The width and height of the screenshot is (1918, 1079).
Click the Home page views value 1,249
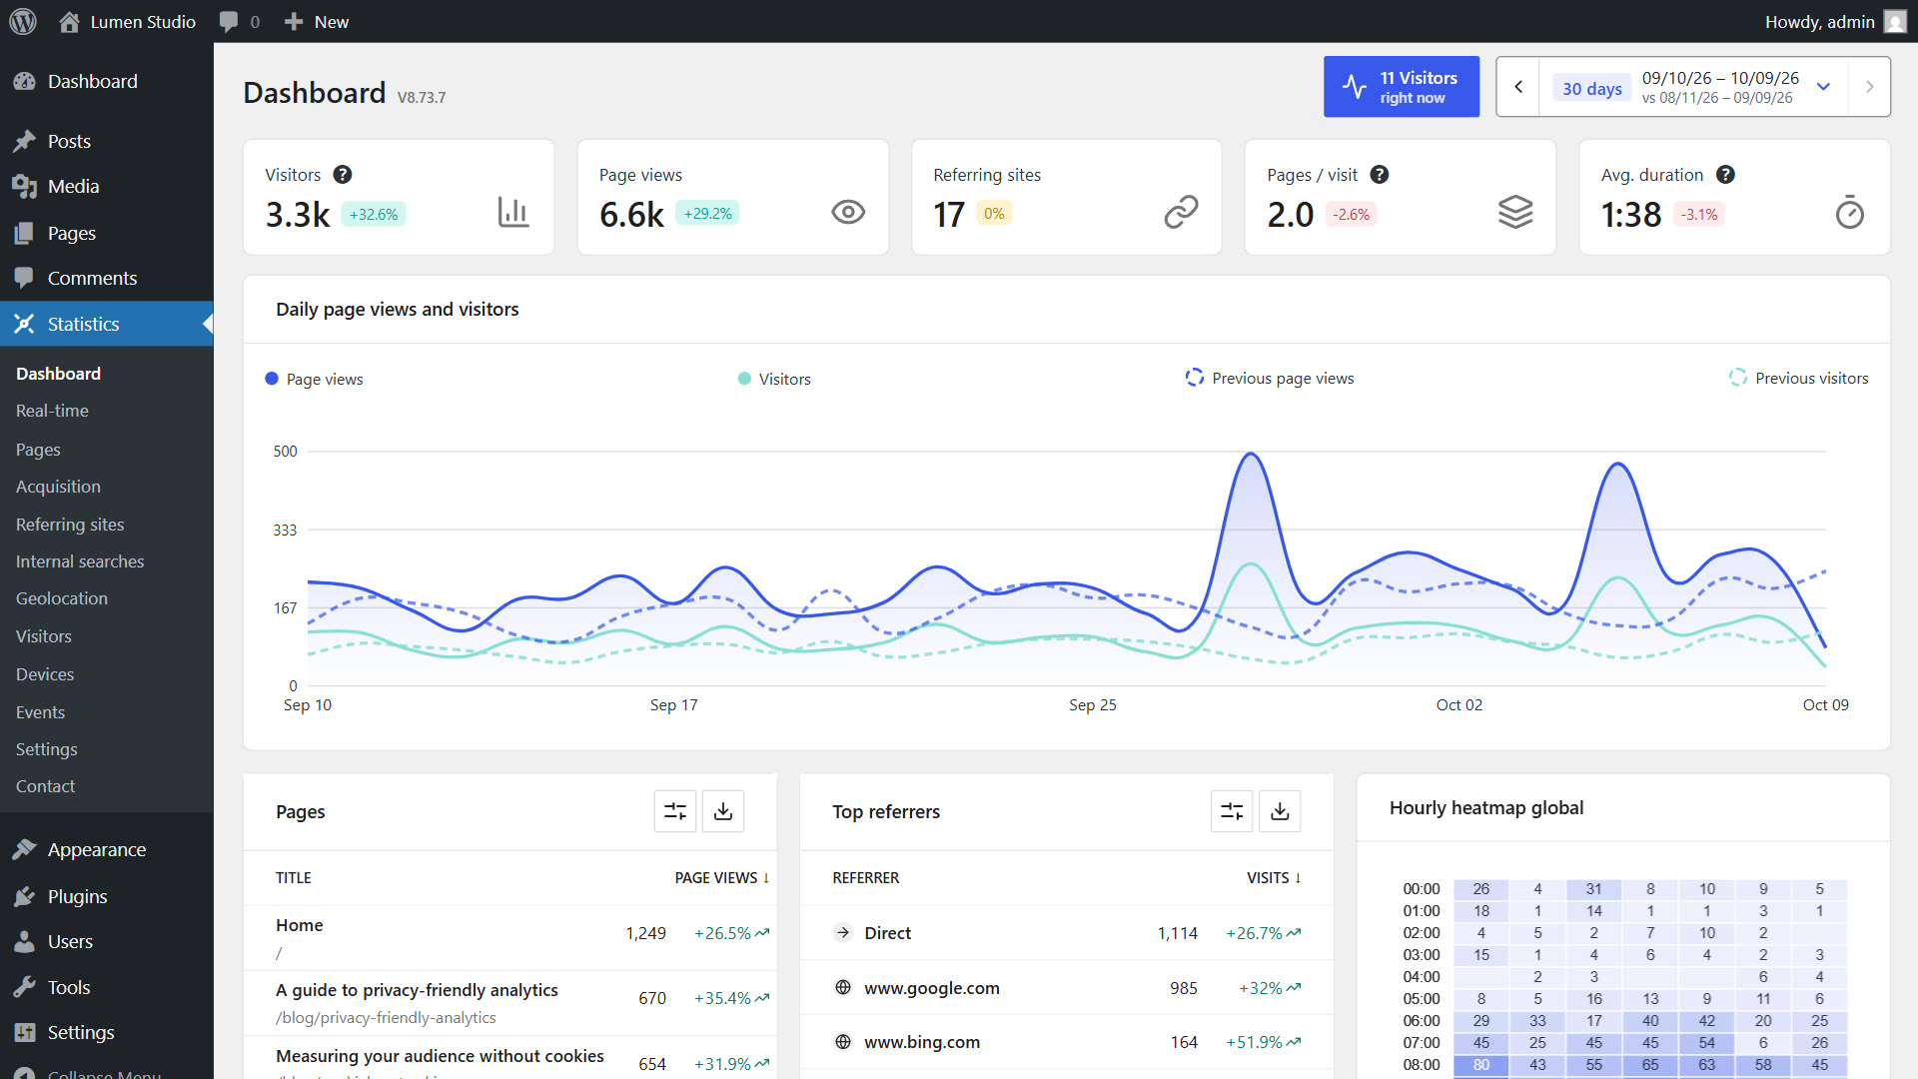tap(645, 933)
